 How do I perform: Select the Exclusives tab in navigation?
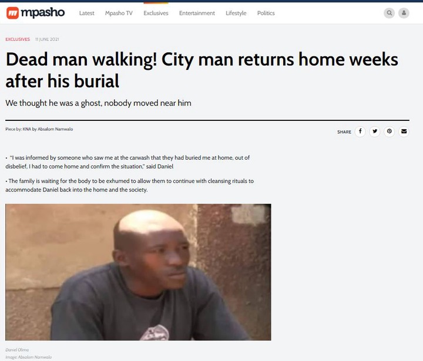click(x=156, y=13)
